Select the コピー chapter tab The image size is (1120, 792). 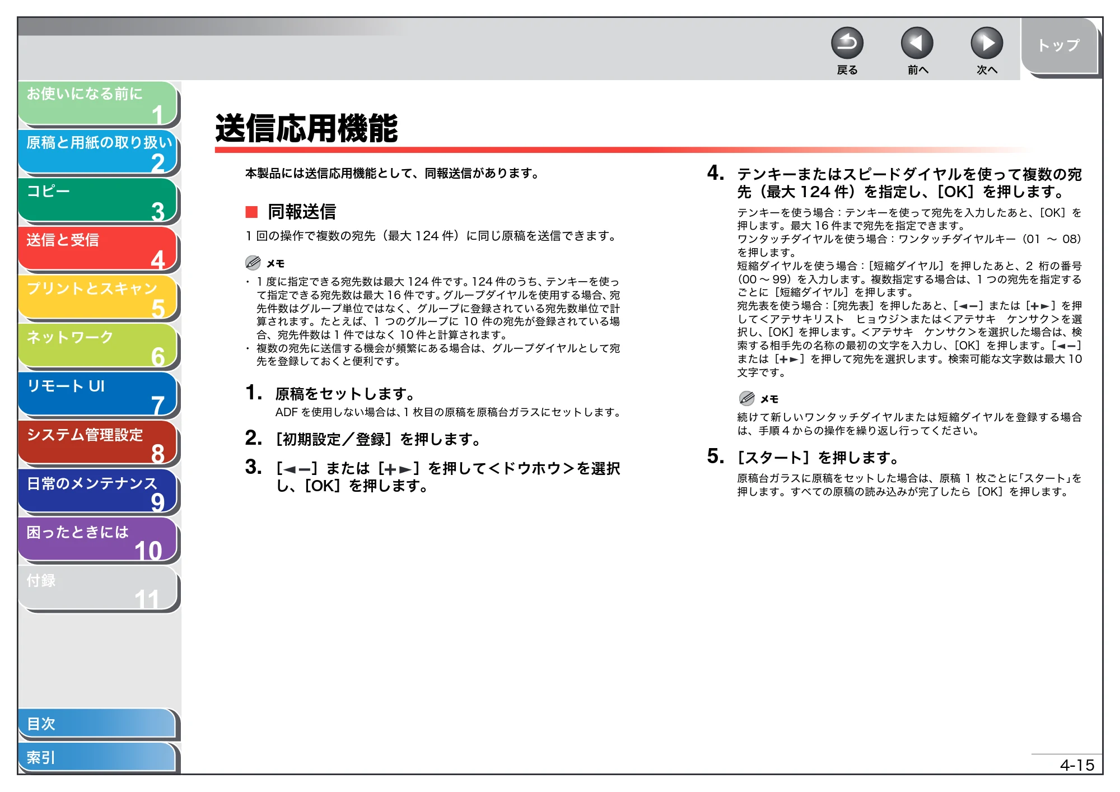98,201
